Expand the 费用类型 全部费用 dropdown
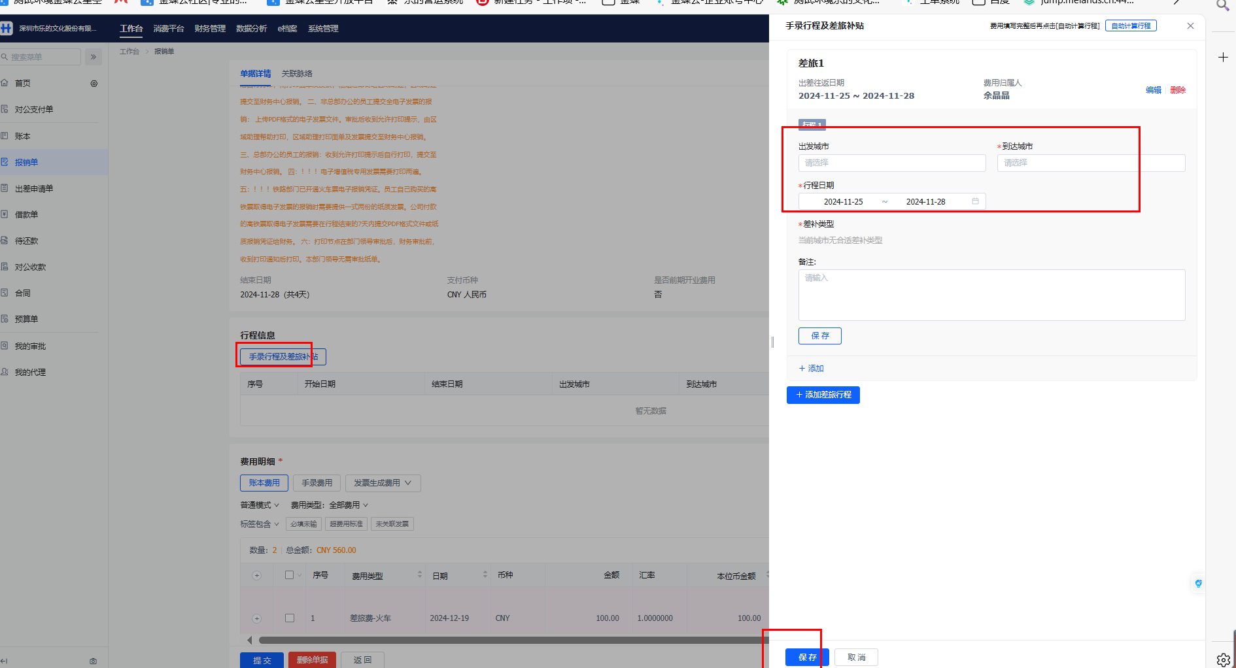Screen dimensions: 1236x668 [x=330, y=505]
